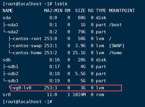Click the '5G' size of sdb3
145x107 pixels.
pyautogui.click(x=83, y=81)
